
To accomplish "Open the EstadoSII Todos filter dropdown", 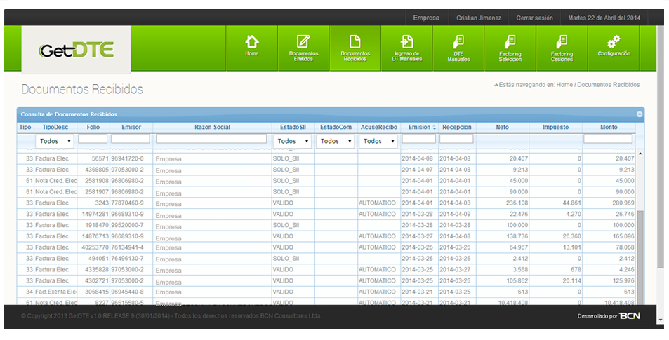I will click(x=292, y=141).
